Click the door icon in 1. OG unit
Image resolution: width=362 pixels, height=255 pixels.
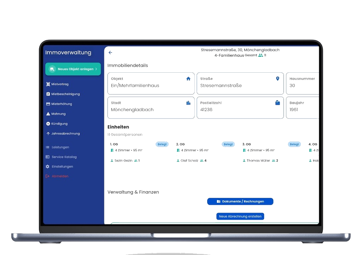112,150
